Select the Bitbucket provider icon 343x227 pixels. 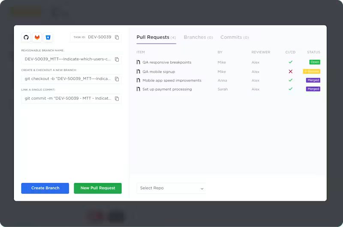click(48, 38)
